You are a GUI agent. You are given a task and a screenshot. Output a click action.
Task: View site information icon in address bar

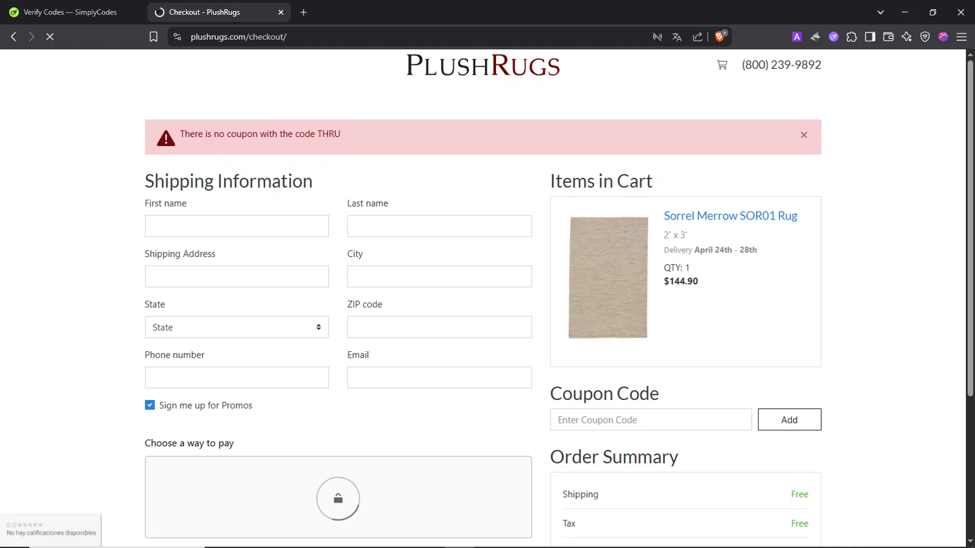[177, 37]
